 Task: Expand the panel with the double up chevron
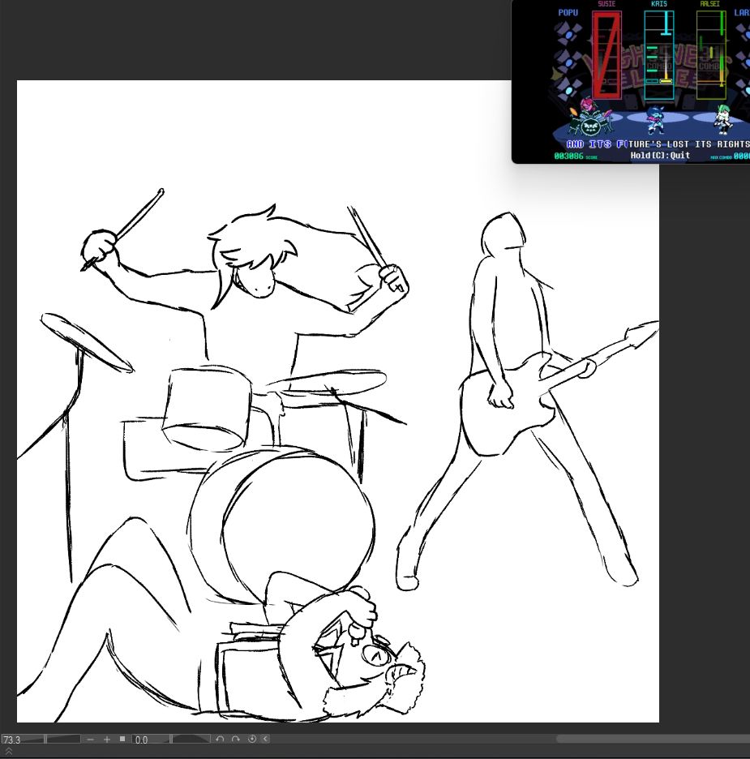(9, 751)
